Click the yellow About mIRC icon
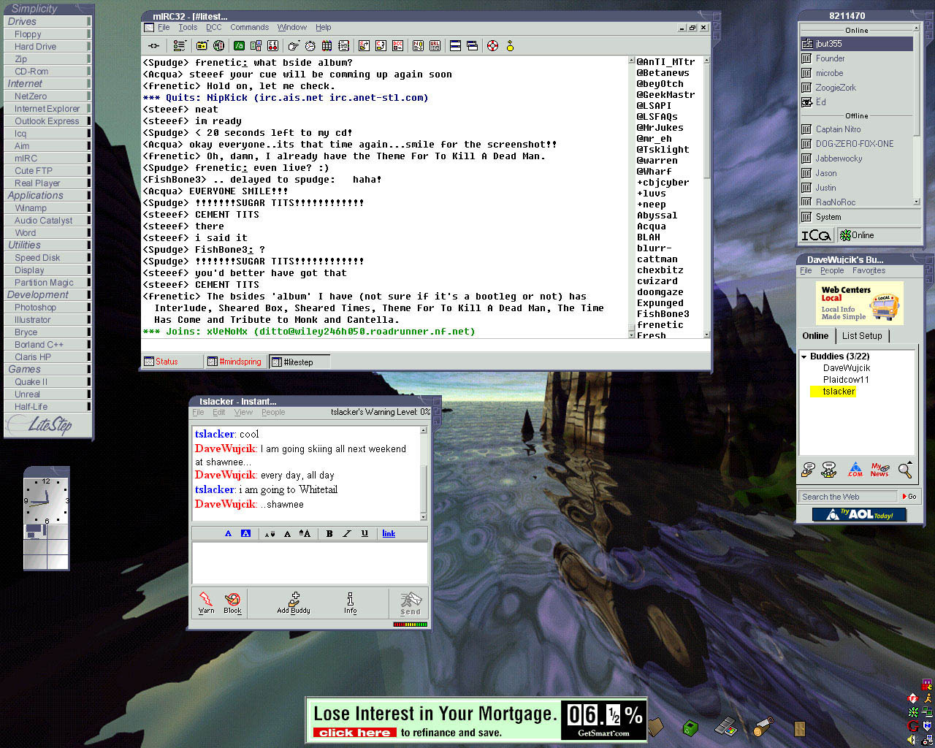 tap(510, 46)
